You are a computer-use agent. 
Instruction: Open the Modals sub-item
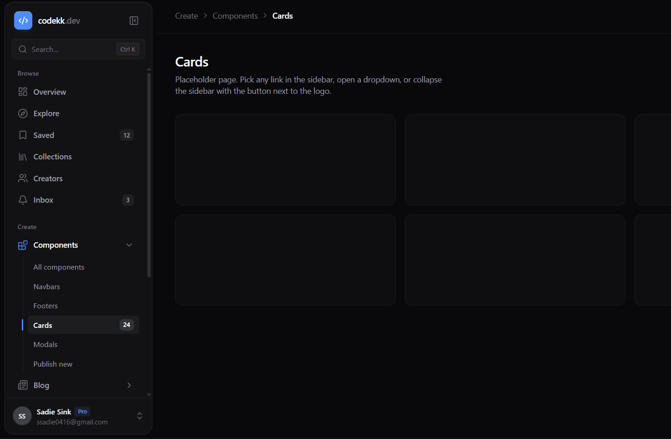pyautogui.click(x=83, y=345)
